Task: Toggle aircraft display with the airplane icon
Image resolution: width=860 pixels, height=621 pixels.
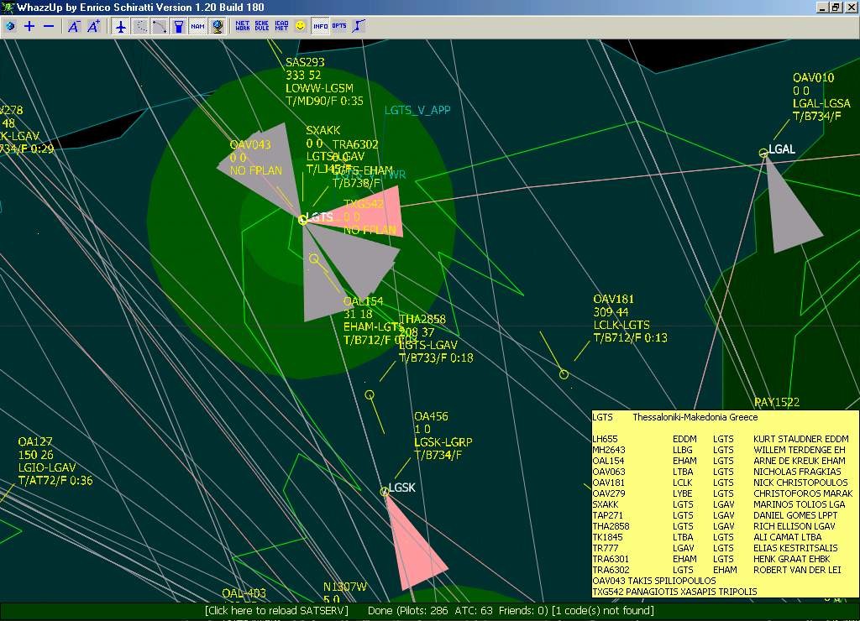Action: 121,26
